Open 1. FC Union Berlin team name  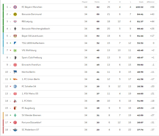tap(31, 79)
